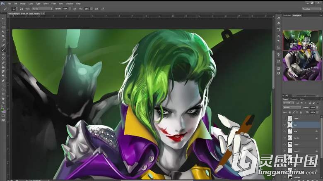Change the screen mode icon
The width and height of the screenshot is (323, 181).
click(x=3, y=120)
